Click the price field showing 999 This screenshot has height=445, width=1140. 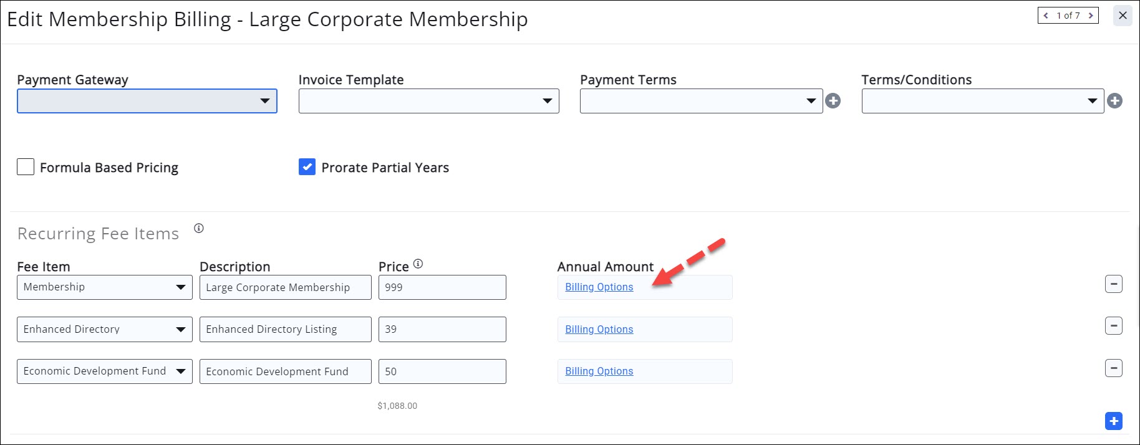(x=442, y=287)
